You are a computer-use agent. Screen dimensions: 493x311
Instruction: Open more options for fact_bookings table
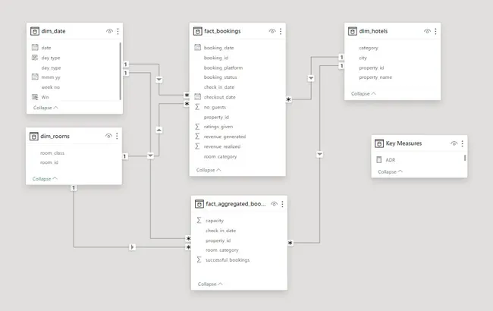point(281,31)
